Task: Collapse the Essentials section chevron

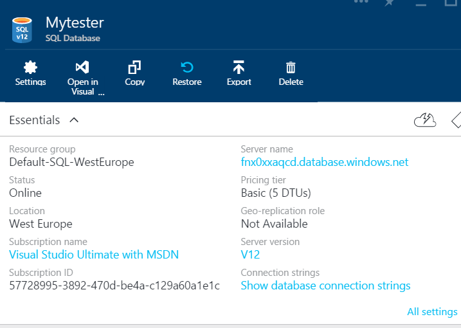Action: point(74,120)
